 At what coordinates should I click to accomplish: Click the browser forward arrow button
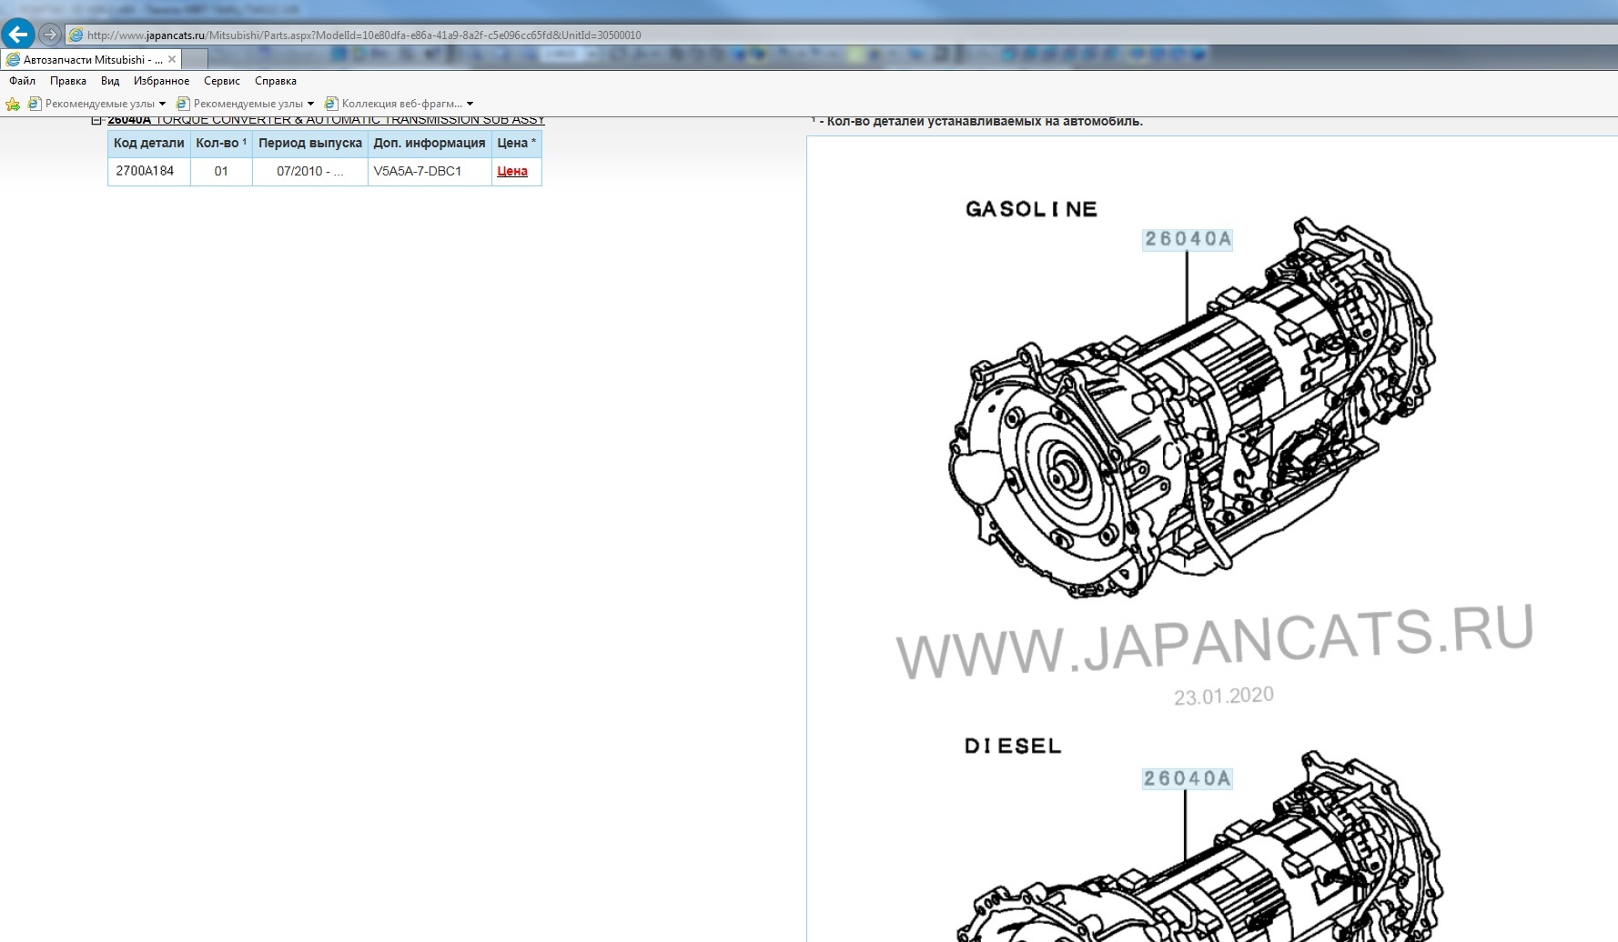(50, 35)
